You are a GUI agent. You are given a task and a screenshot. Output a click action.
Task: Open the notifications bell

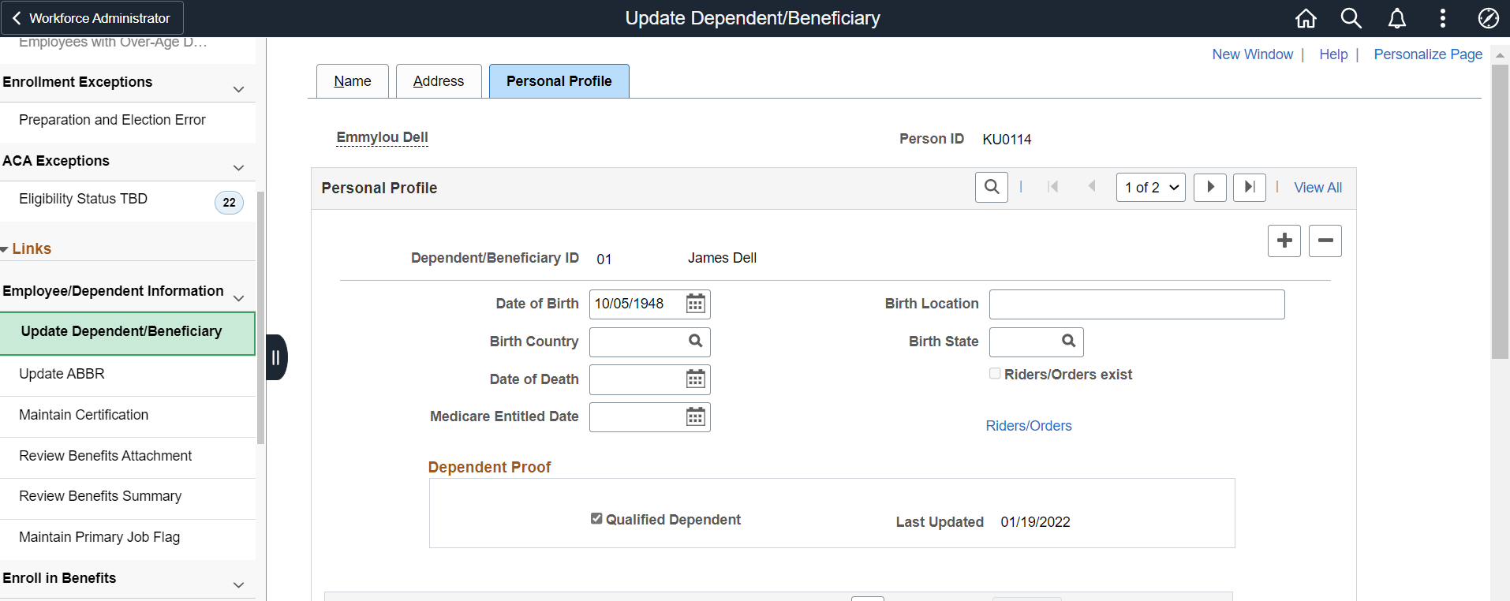pyautogui.click(x=1397, y=18)
